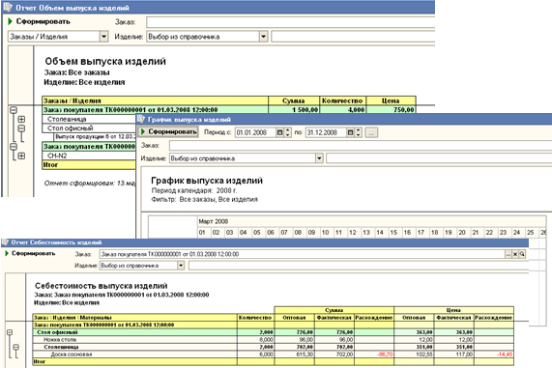Click the Заказы / Изделия table header
Image resolution: width=552 pixels, height=368 pixels.
click(156, 100)
